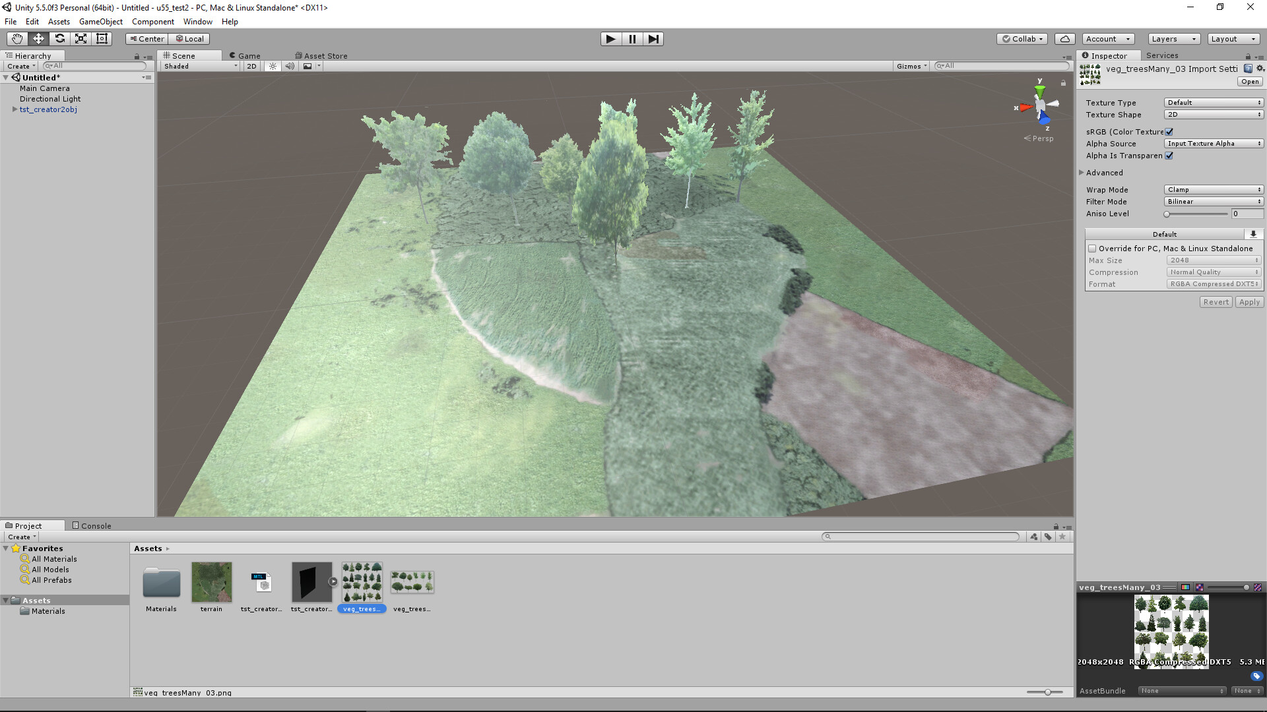Enable Override for PC, Mac & Linux Standalone

pos(1093,248)
